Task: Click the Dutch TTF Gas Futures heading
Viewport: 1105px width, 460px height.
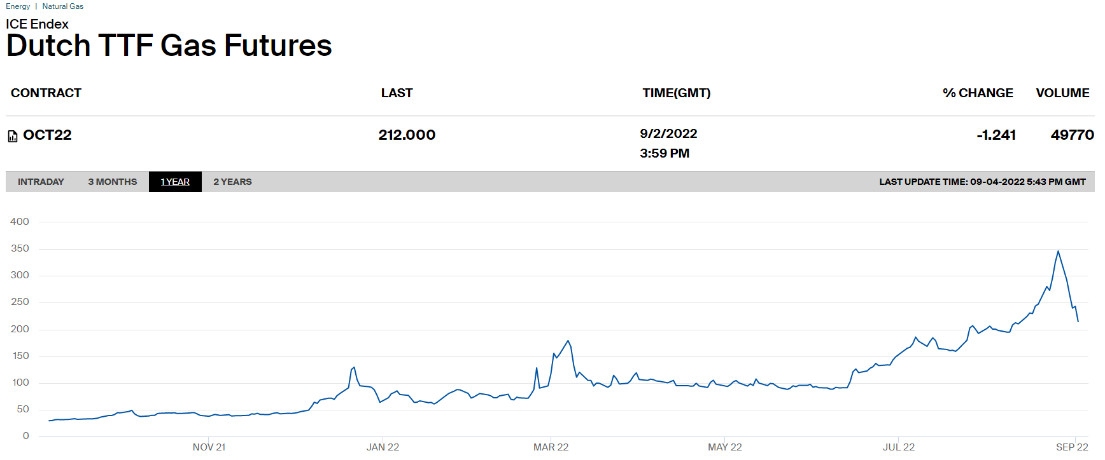Action: pos(169,46)
